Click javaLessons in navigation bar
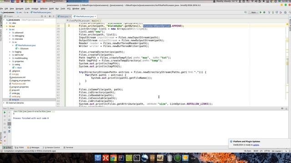291x163 pixels. [x=8, y=12]
